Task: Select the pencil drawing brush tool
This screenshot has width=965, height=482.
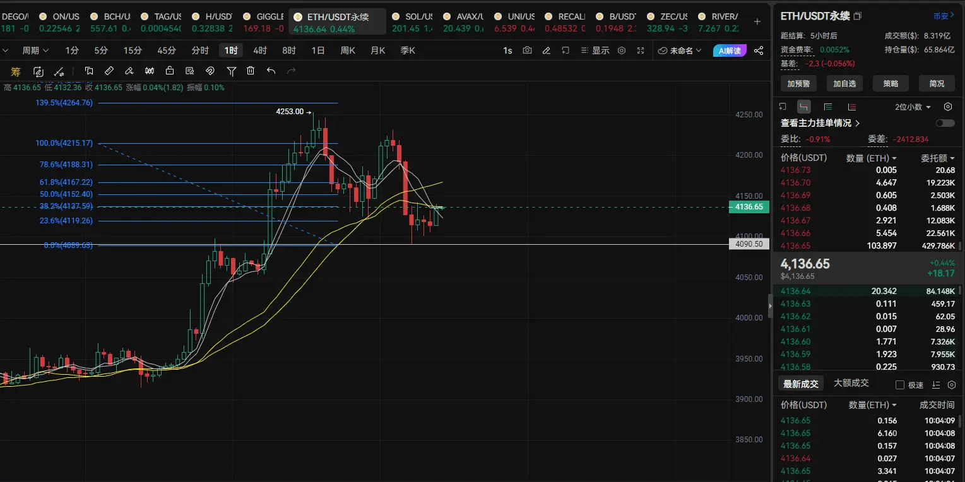Action: [129, 71]
